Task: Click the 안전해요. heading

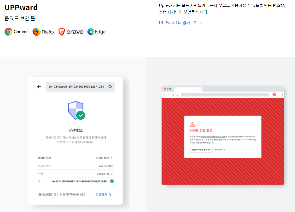Action: [76, 130]
